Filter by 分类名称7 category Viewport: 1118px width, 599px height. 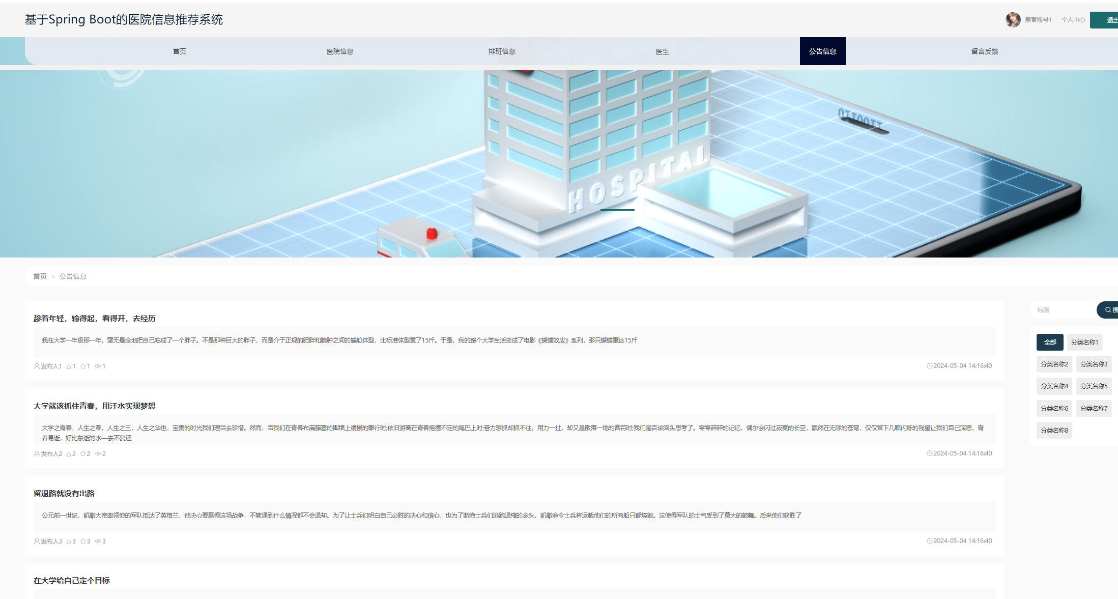click(1094, 409)
